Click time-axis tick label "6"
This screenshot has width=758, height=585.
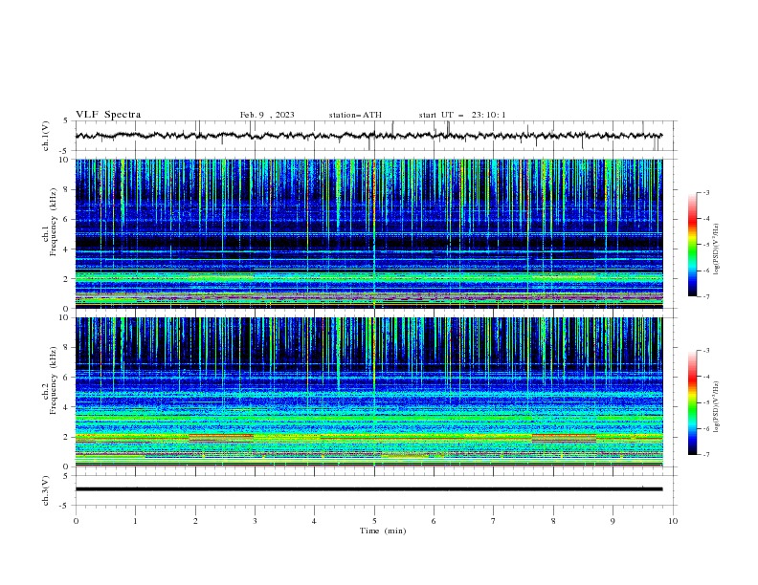[x=434, y=521]
